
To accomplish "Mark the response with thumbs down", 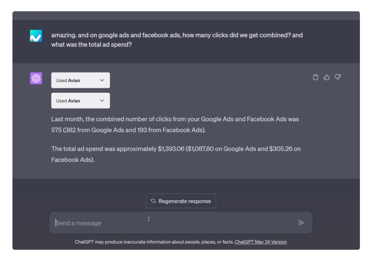I will pyautogui.click(x=338, y=77).
